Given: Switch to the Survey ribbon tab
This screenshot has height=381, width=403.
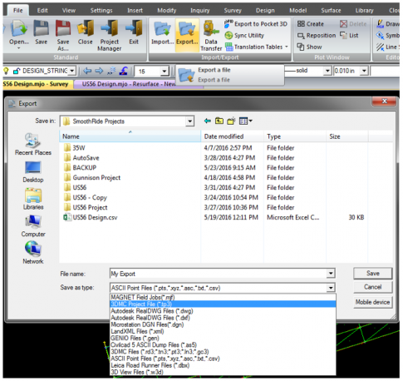Looking at the screenshot, I should coord(233,11).
